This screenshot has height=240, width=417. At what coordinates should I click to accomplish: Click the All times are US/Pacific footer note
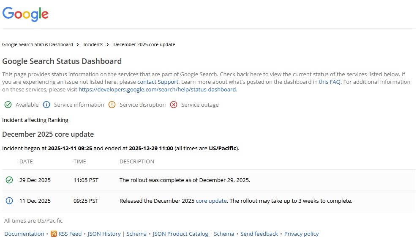[33, 221]
